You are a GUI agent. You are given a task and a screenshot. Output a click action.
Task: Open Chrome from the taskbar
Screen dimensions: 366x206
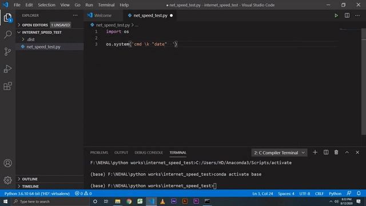(129, 201)
